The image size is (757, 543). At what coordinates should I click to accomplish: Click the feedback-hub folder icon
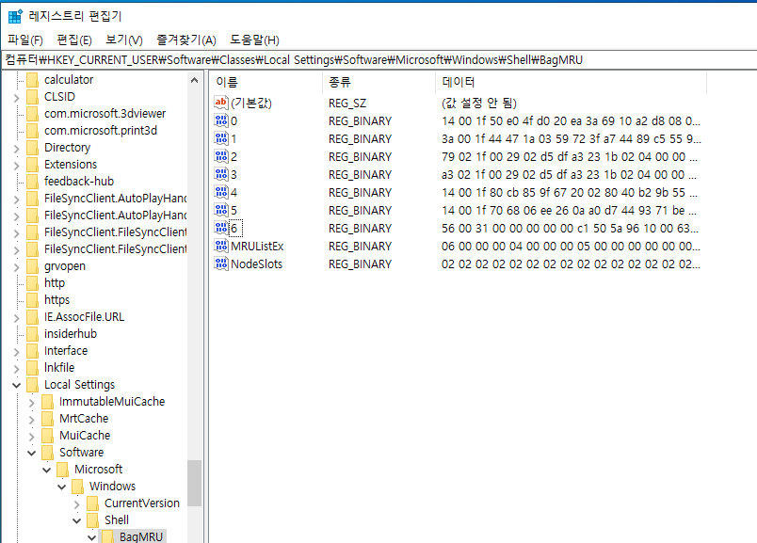(x=32, y=181)
